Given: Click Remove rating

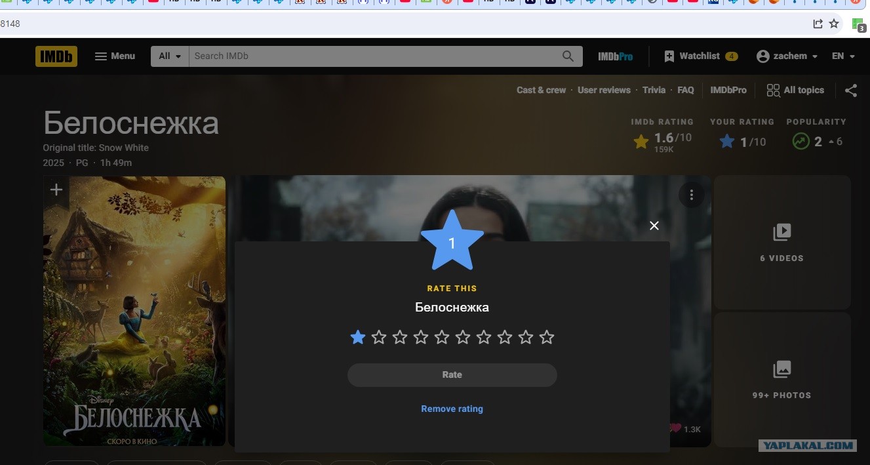Looking at the screenshot, I should tap(452, 409).
